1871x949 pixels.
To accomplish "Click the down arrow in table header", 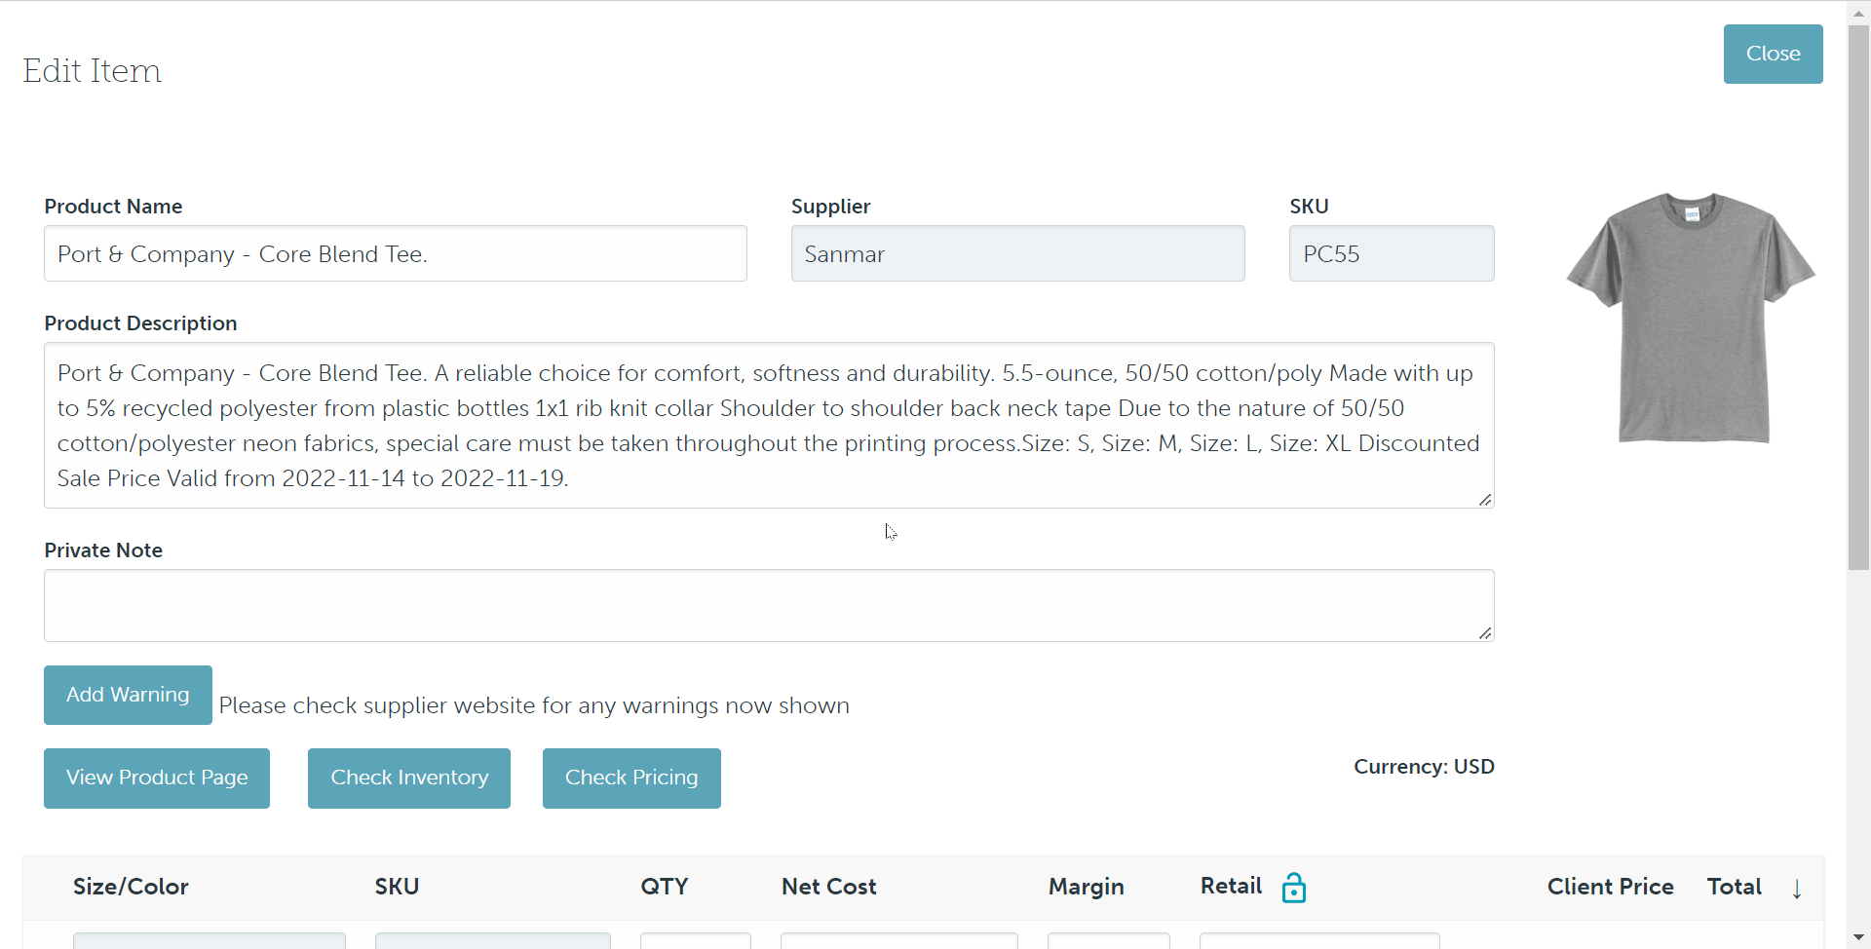I will click(x=1796, y=889).
